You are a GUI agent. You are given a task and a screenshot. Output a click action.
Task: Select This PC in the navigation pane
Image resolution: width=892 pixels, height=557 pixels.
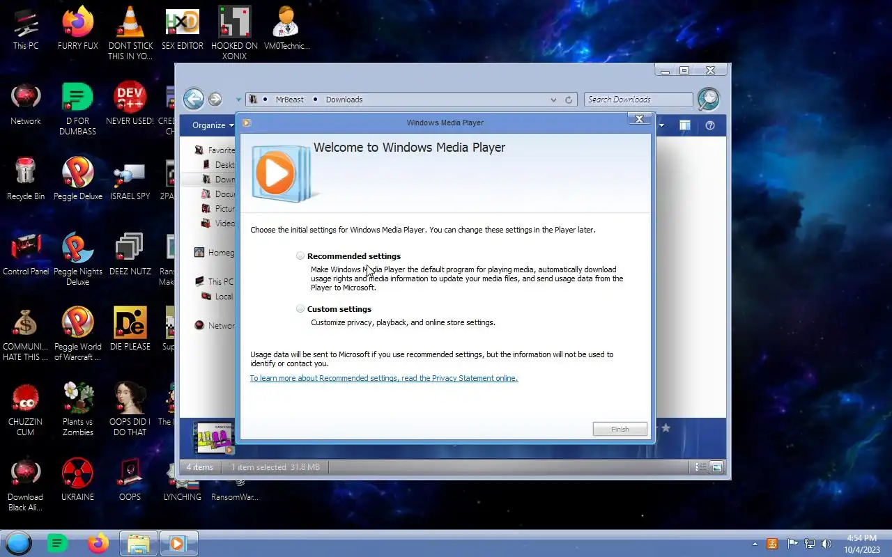215,281
